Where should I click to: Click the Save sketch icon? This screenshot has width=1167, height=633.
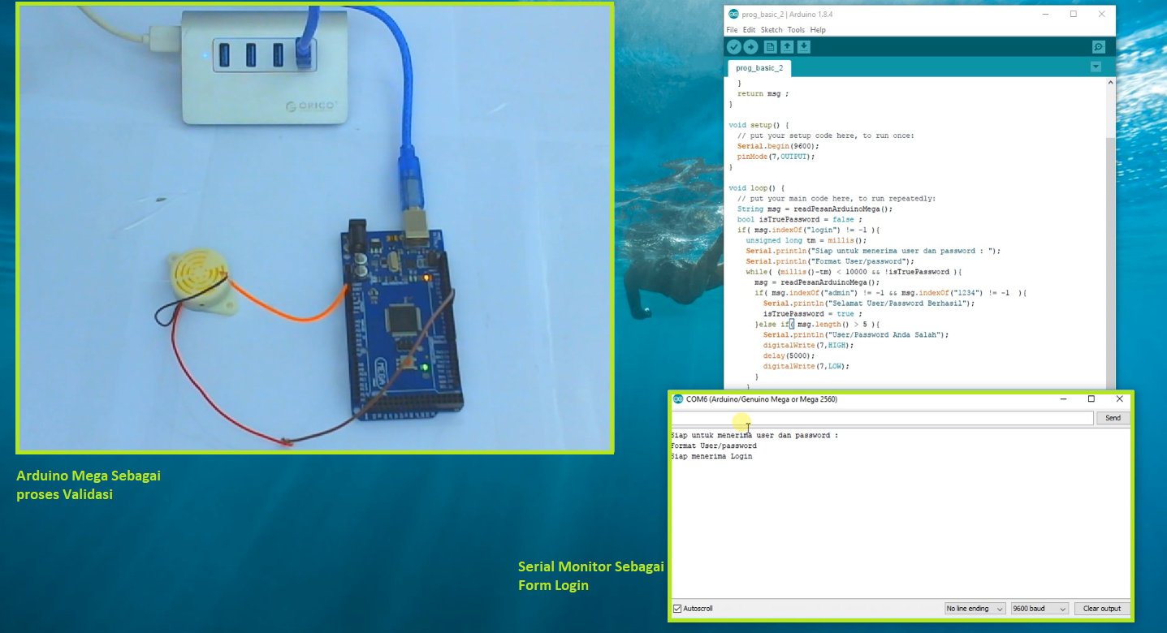pos(803,46)
